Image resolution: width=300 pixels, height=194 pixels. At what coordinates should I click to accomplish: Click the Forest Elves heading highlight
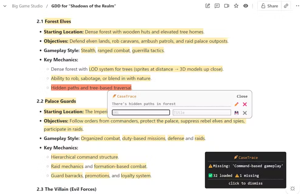(x=58, y=21)
